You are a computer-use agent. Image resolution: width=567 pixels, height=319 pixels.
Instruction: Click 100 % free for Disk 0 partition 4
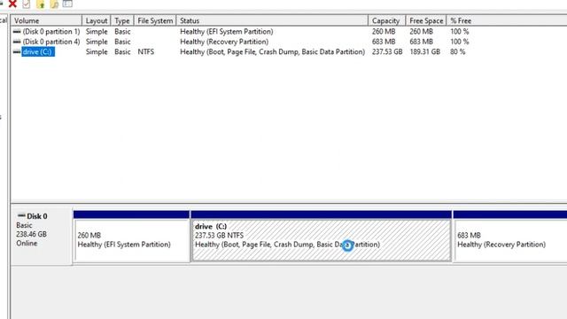460,42
